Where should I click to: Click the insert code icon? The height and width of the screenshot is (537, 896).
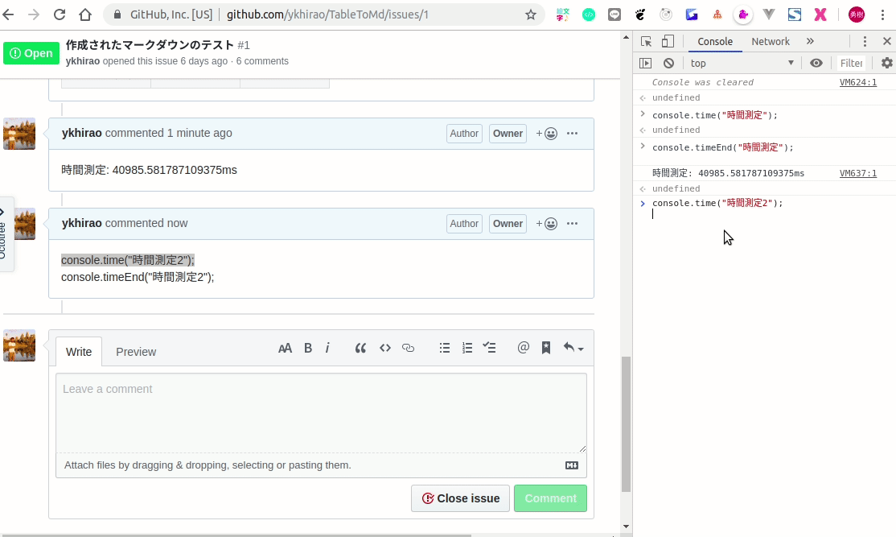(384, 348)
